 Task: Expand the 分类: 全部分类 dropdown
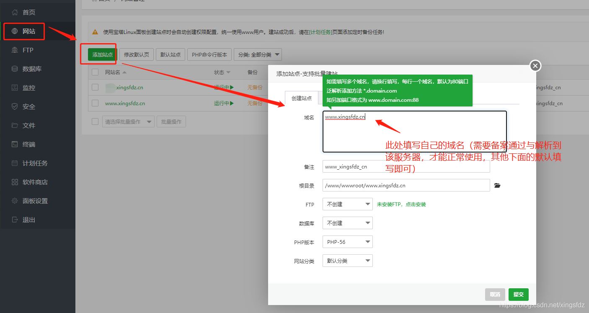(x=258, y=55)
